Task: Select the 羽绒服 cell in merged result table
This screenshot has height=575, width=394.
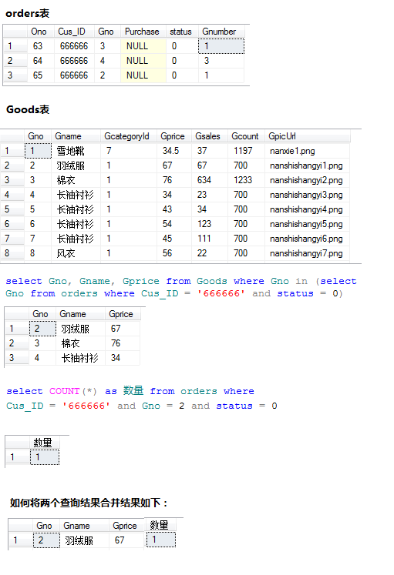Action: (x=84, y=540)
